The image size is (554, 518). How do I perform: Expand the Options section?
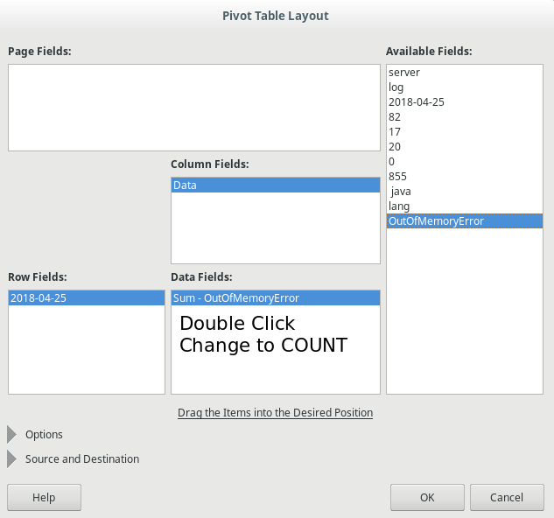click(13, 434)
